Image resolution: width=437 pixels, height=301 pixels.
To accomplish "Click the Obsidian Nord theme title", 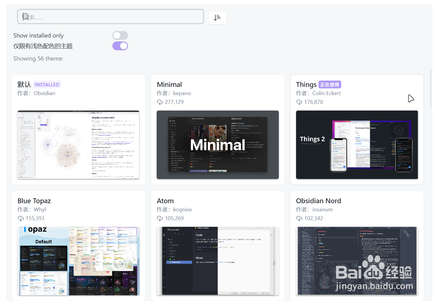I will click(319, 201).
